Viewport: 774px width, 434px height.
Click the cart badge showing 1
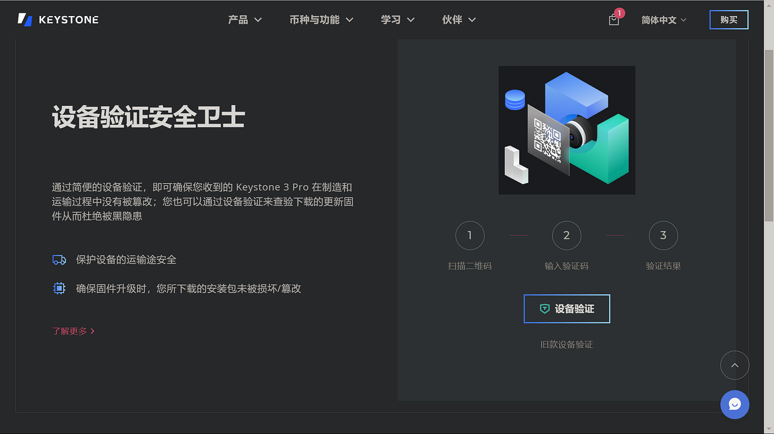619,13
